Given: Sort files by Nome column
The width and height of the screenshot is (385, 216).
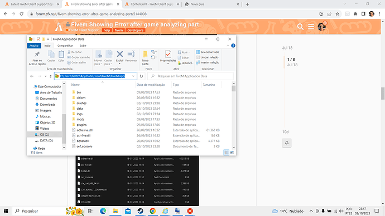Looking at the screenshot, I should click(x=75, y=85).
